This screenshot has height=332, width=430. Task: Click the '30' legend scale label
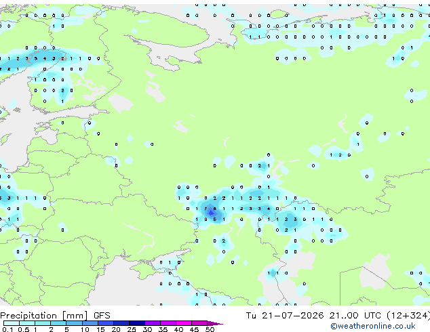point(147,329)
